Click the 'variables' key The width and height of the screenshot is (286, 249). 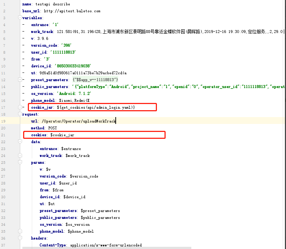[32, 18]
